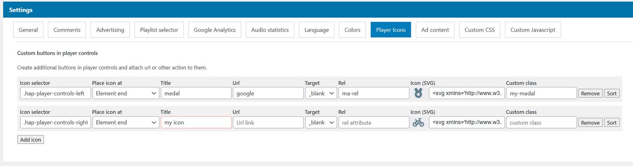Click the Title field containing my icon
This screenshot has height=166, width=633.
tap(196, 122)
